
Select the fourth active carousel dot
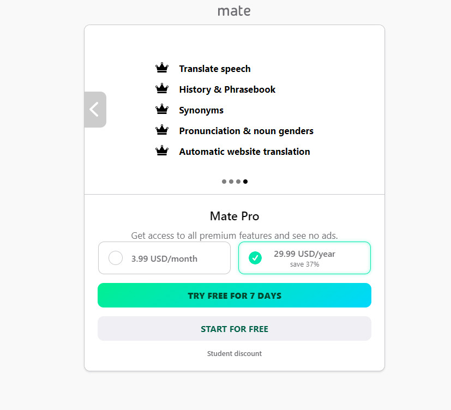coord(245,182)
